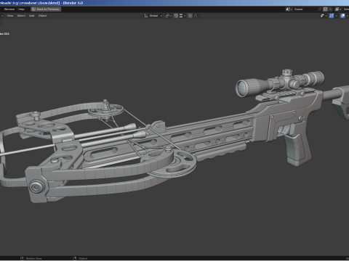The height and width of the screenshot is (261, 349).
Task: Toggle the snapping magnet button
Action: click(176, 16)
